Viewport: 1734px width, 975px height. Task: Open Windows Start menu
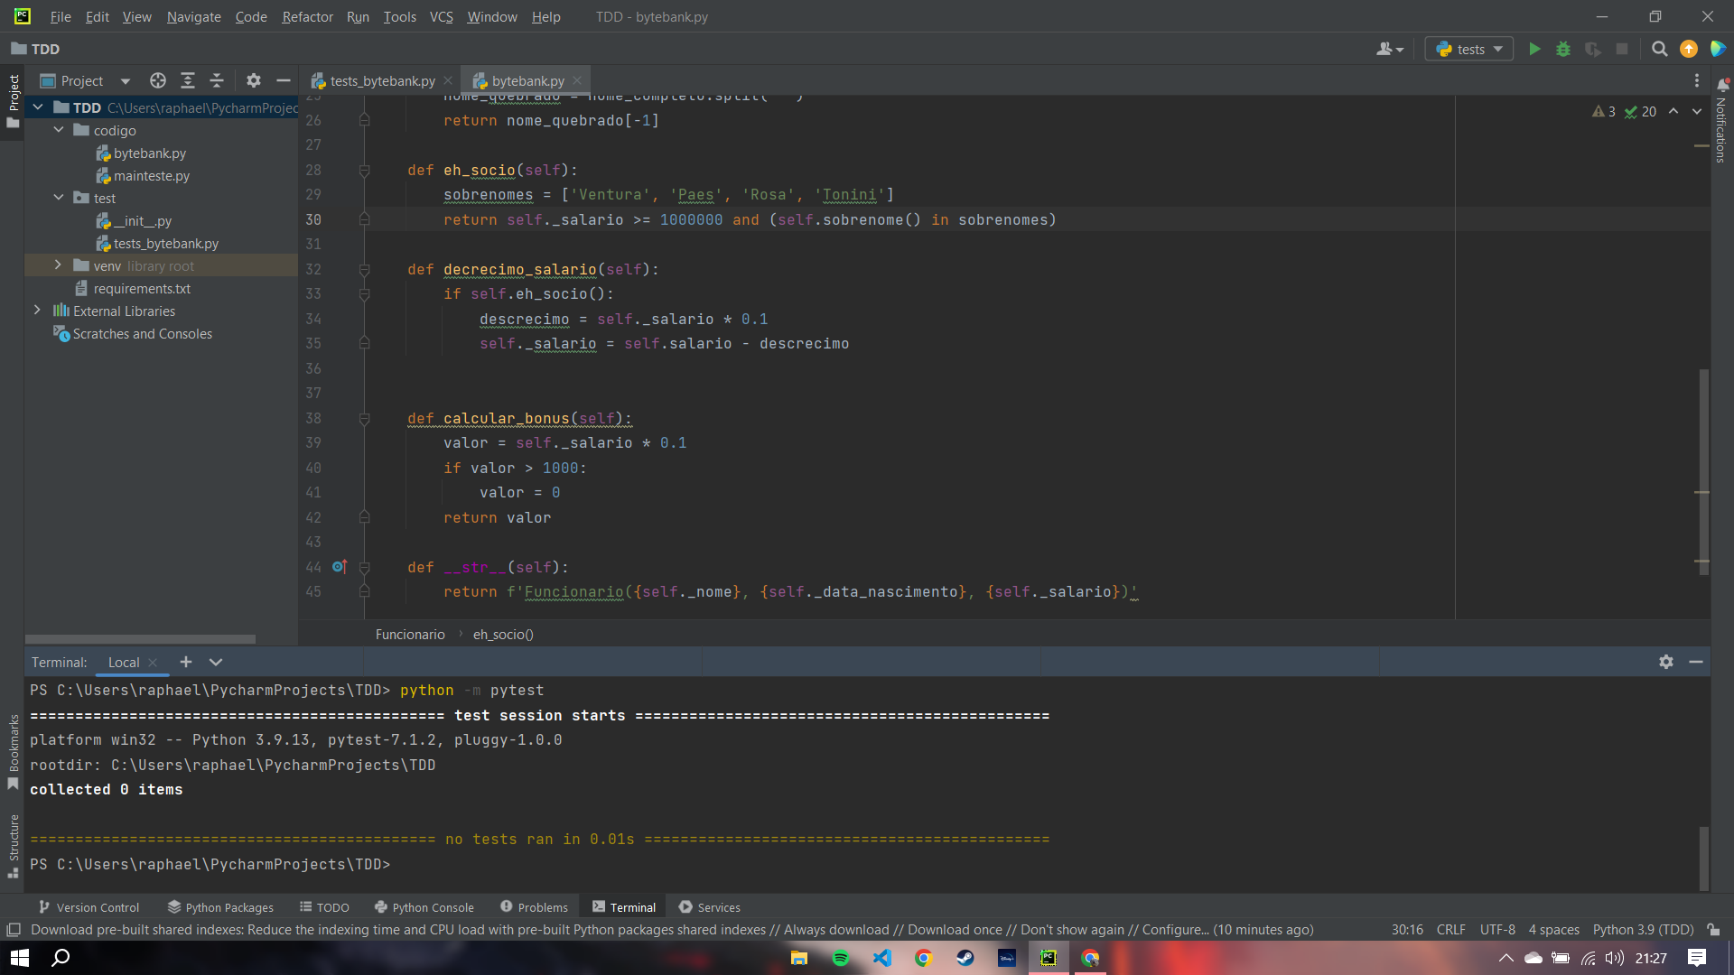[x=20, y=958]
